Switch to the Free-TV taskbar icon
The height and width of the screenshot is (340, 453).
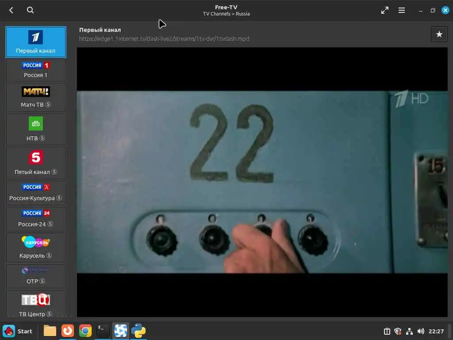tap(121, 331)
